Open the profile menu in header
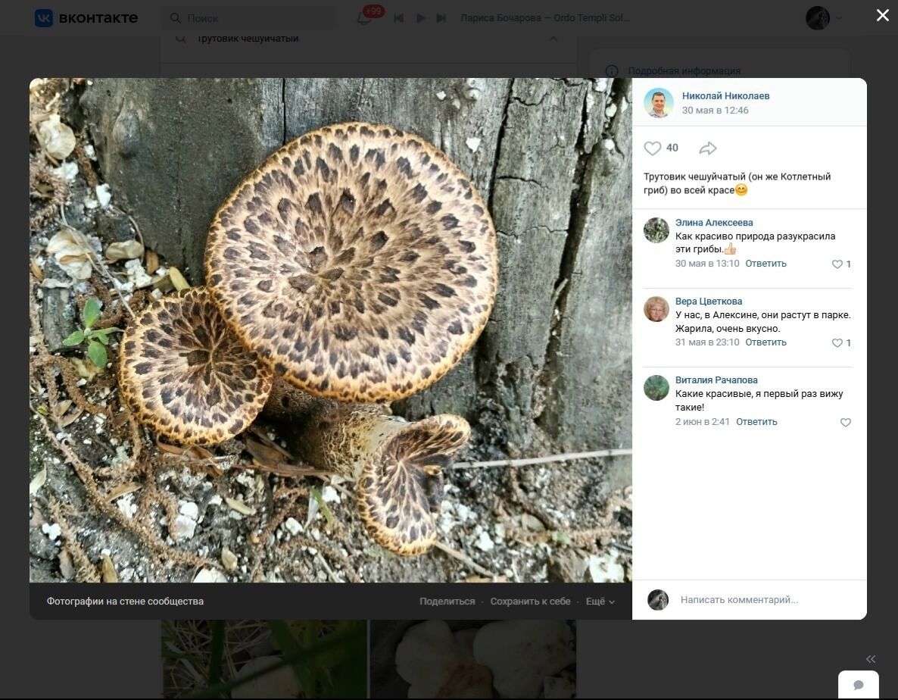This screenshot has height=700, width=898. pos(824,18)
